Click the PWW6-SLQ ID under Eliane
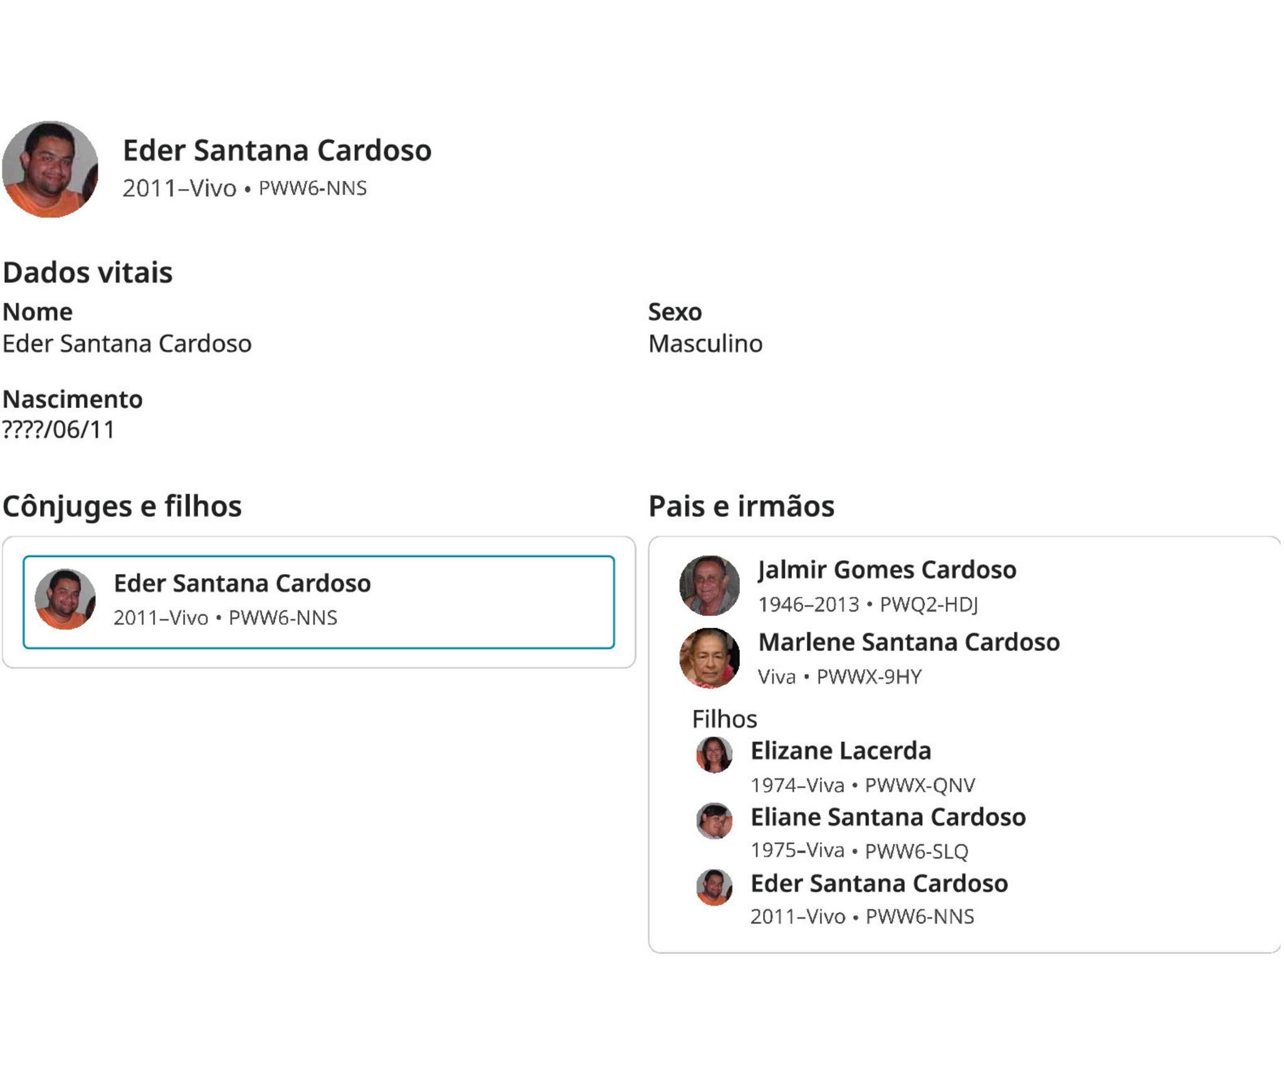 pyautogui.click(x=916, y=851)
